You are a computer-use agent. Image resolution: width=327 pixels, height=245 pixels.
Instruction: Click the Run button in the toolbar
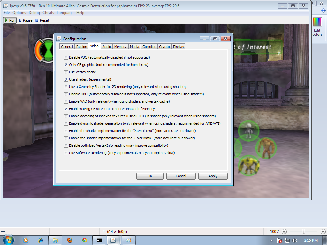pyautogui.click(x=10, y=20)
